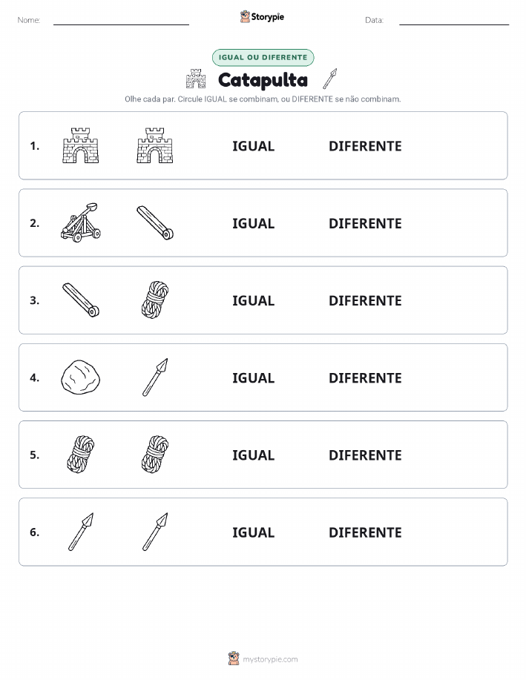Choose DIFERENTE for question 4
526x680 pixels.
point(365,377)
